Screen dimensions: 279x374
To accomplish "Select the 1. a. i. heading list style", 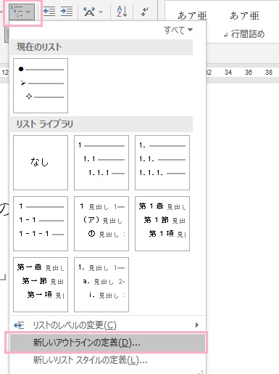I will coord(101,285).
